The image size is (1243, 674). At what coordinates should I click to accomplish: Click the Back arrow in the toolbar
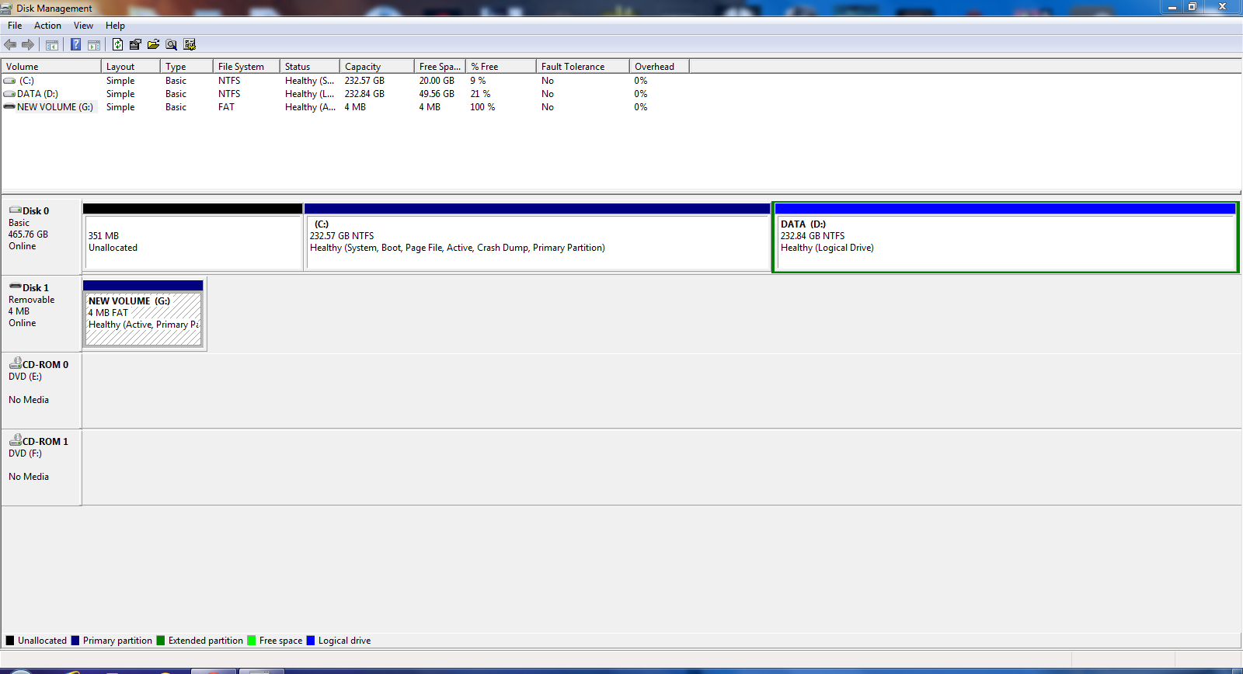(10, 45)
